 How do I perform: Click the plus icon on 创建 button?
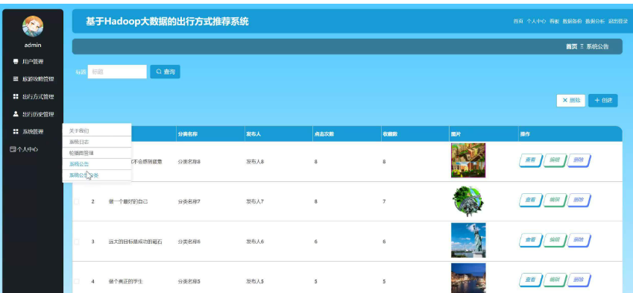click(597, 101)
